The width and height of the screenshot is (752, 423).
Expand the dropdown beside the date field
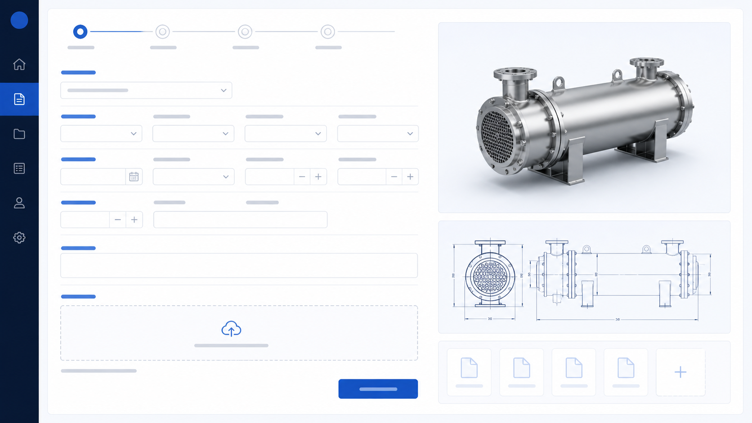coord(193,177)
